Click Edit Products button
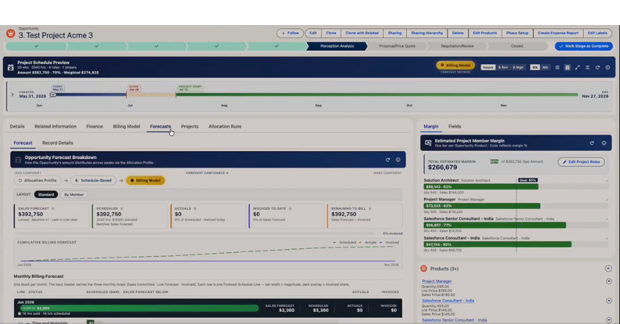This screenshot has height=324, width=620. [x=485, y=33]
